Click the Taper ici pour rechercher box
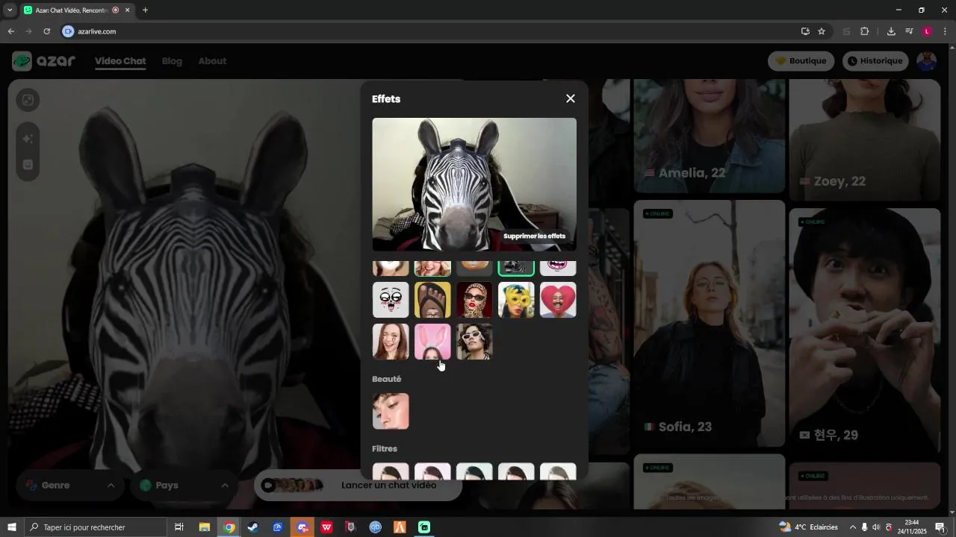The height and width of the screenshot is (537, 956). click(96, 527)
